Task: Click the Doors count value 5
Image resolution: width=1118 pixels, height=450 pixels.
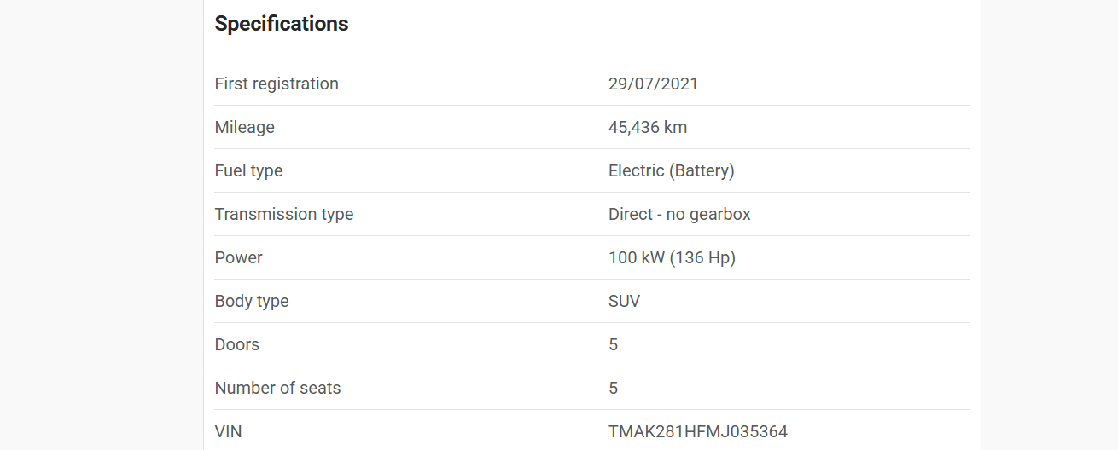Action: pos(614,344)
